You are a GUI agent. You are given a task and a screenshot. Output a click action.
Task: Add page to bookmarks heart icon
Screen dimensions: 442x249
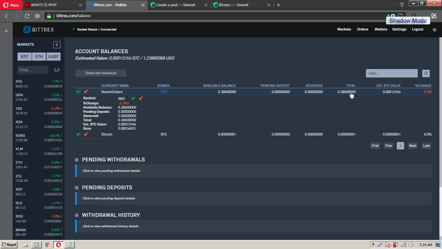pyautogui.click(x=400, y=16)
